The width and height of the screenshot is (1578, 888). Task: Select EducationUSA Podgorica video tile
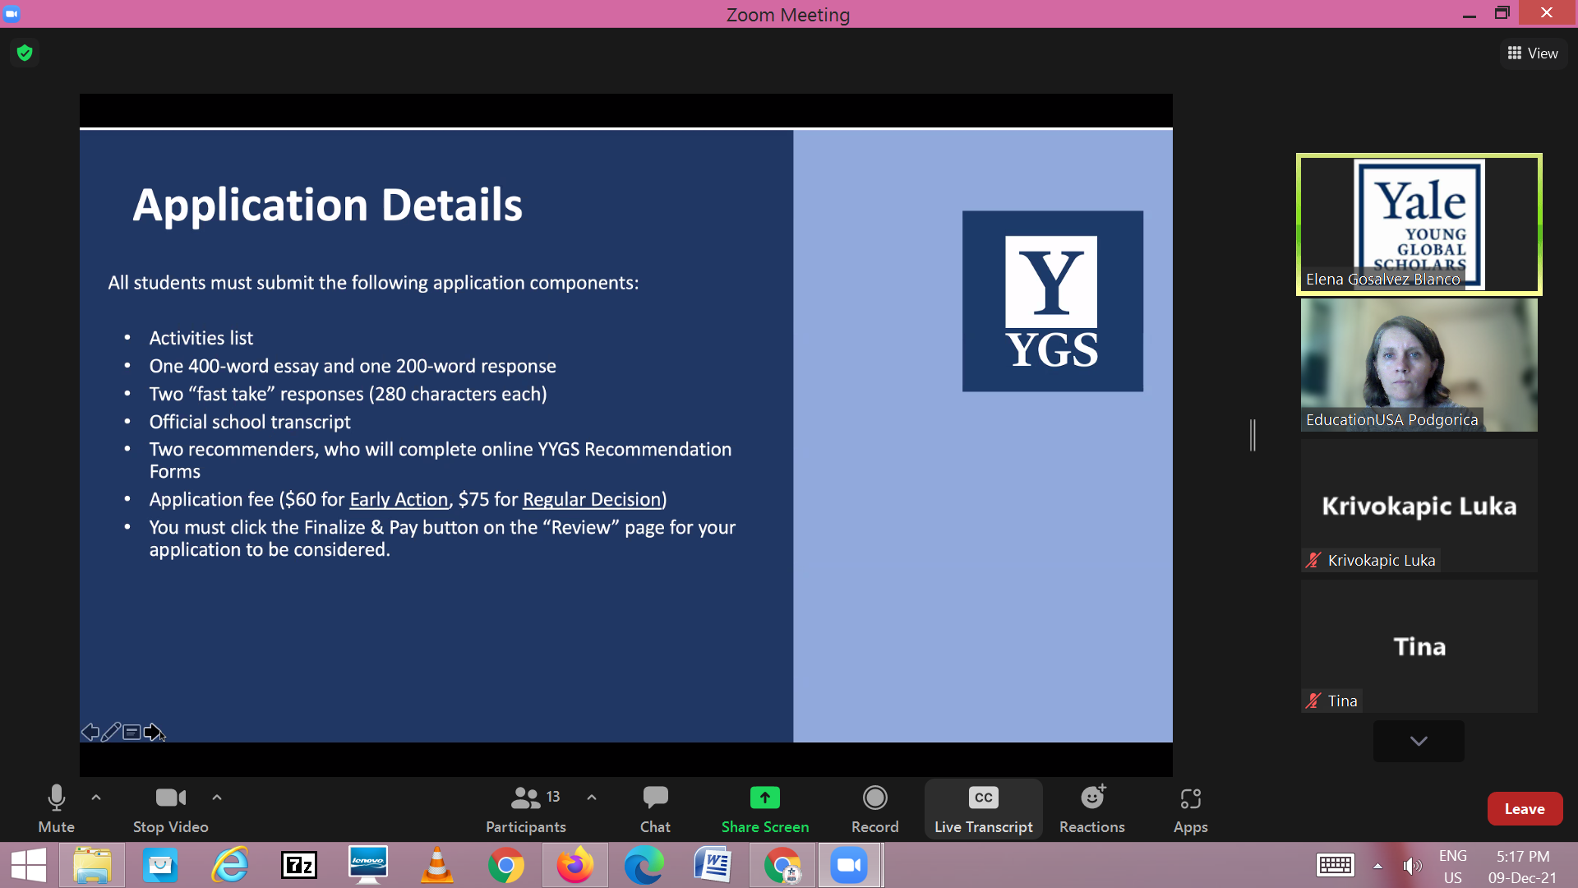click(1419, 365)
